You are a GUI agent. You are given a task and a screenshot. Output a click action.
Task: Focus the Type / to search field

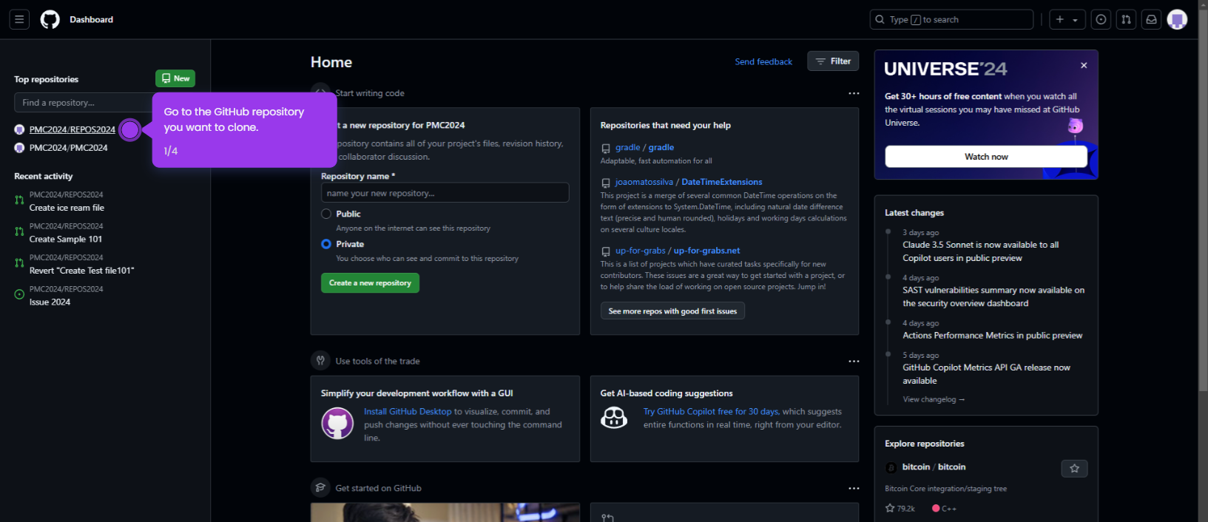pos(951,20)
